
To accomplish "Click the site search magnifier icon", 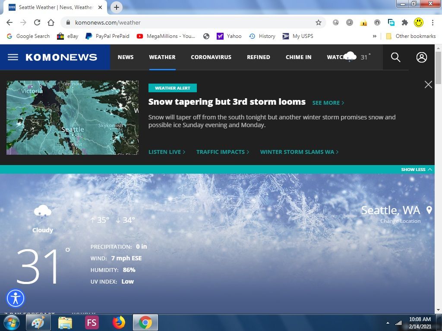I will coord(395,57).
